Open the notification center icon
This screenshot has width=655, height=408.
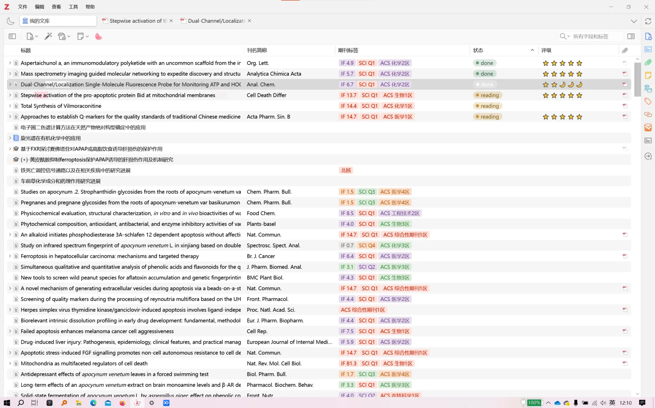click(x=642, y=403)
